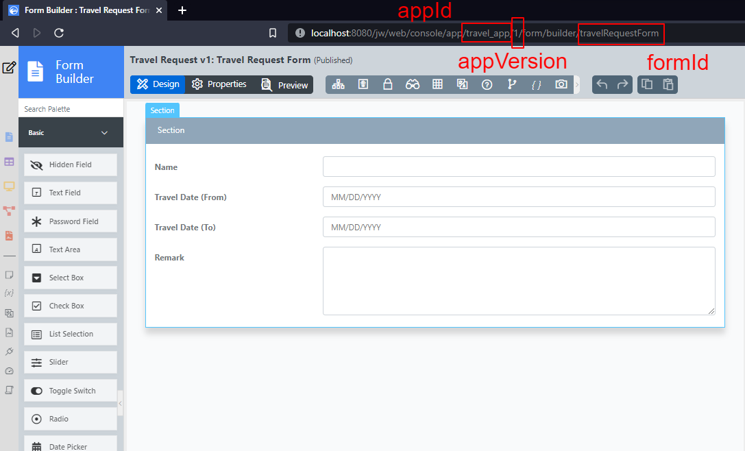
Task: Click the padlock permission icon
Action: (x=387, y=84)
